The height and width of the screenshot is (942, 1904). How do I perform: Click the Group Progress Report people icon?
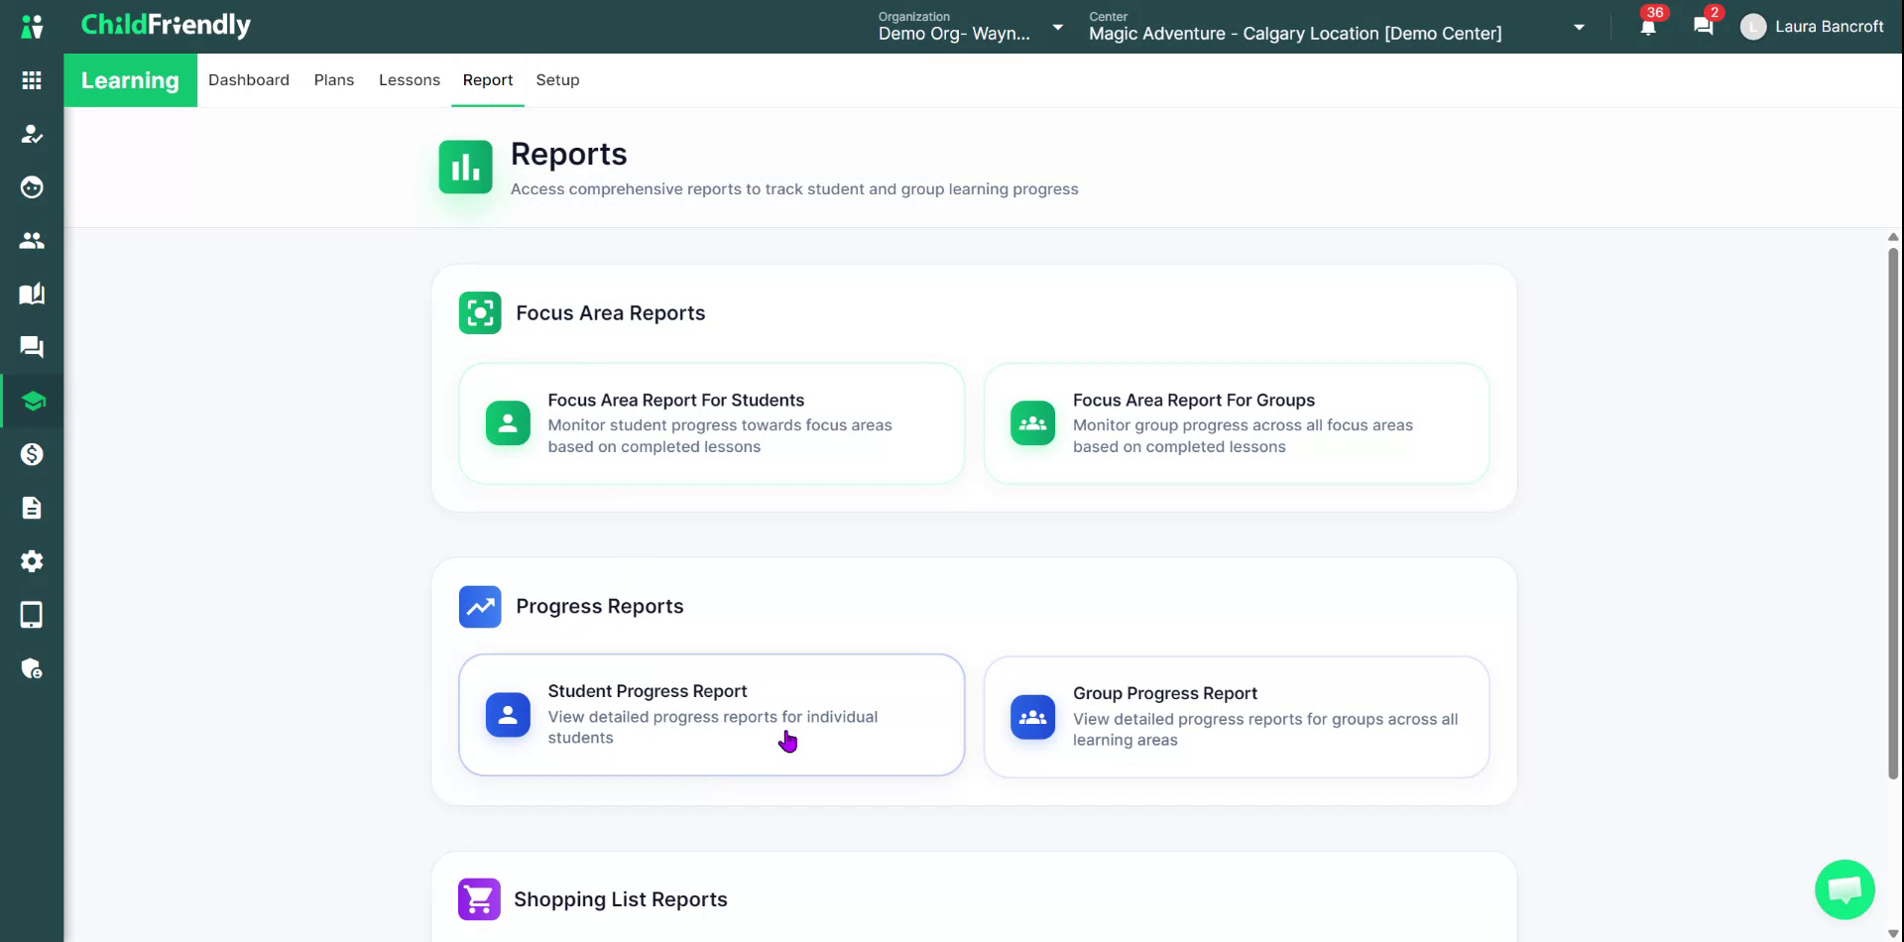[1032, 717]
